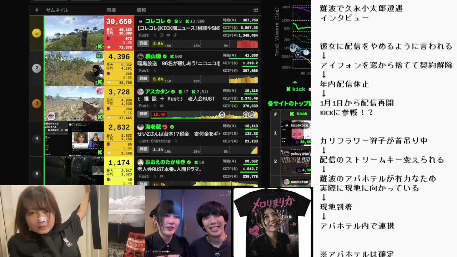Image resolution: width=457 pixels, height=257 pixels.
Task: Click the 情報 column header
Action: click(x=141, y=10)
